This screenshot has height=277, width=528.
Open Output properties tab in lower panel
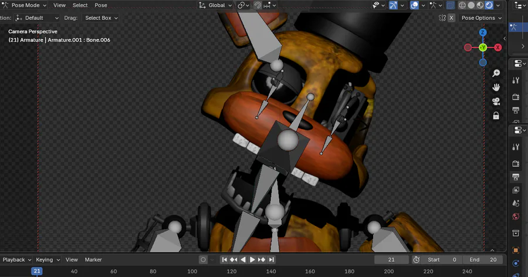pyautogui.click(x=516, y=177)
